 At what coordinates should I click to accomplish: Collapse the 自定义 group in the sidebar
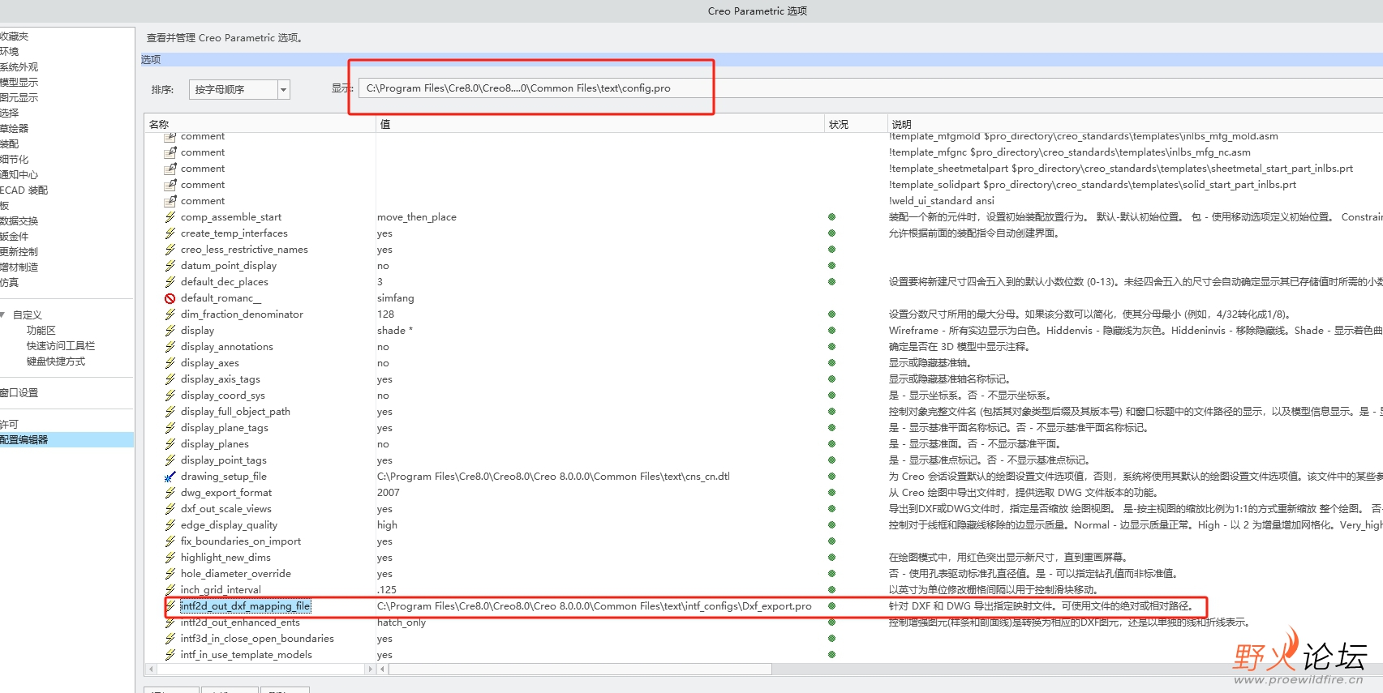click(3, 315)
